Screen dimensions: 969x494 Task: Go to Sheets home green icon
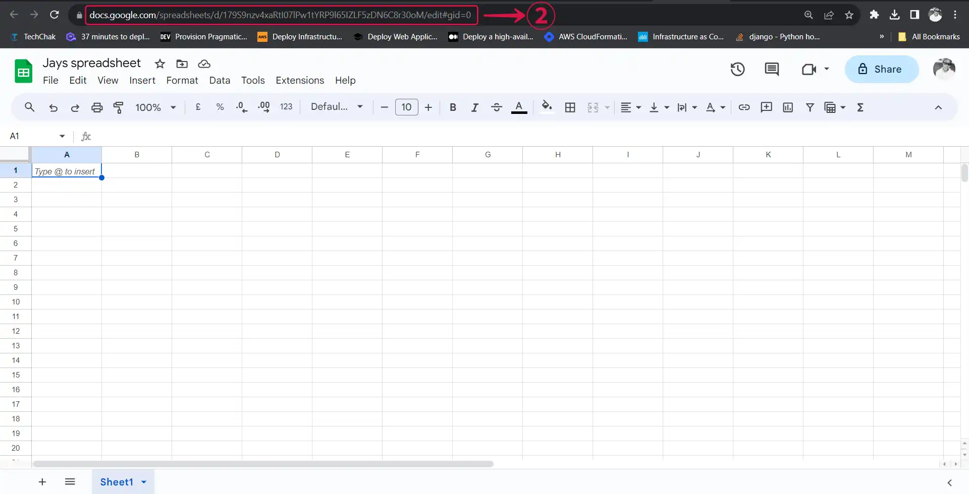23,71
